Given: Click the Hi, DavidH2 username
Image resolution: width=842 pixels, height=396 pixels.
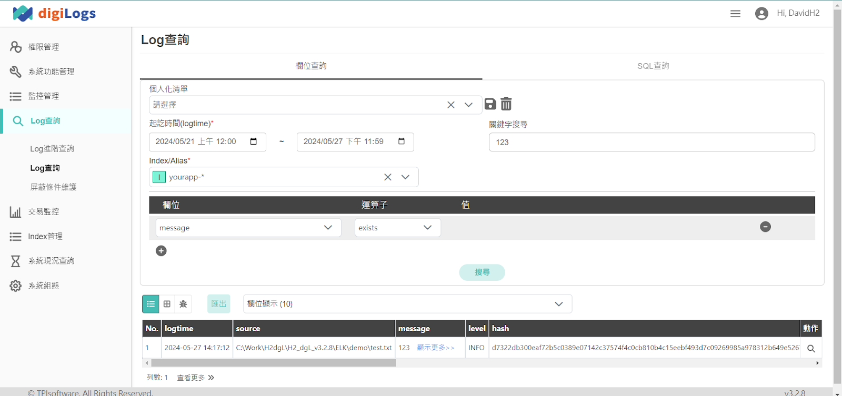Looking at the screenshot, I should pyautogui.click(x=798, y=13).
